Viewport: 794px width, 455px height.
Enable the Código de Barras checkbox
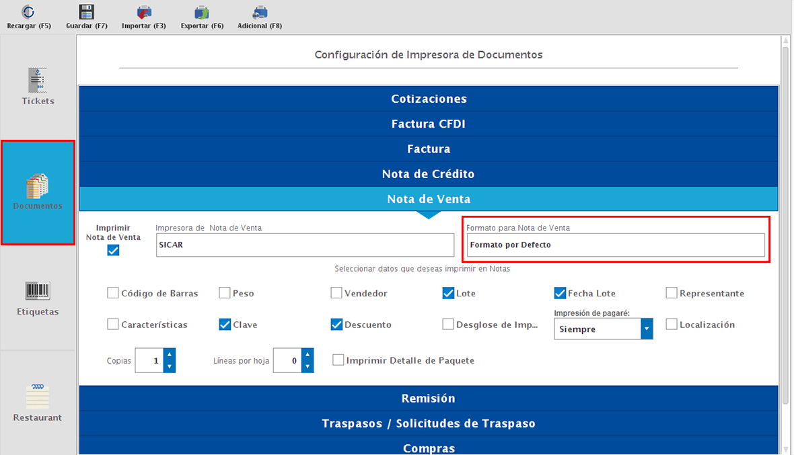[x=112, y=293]
